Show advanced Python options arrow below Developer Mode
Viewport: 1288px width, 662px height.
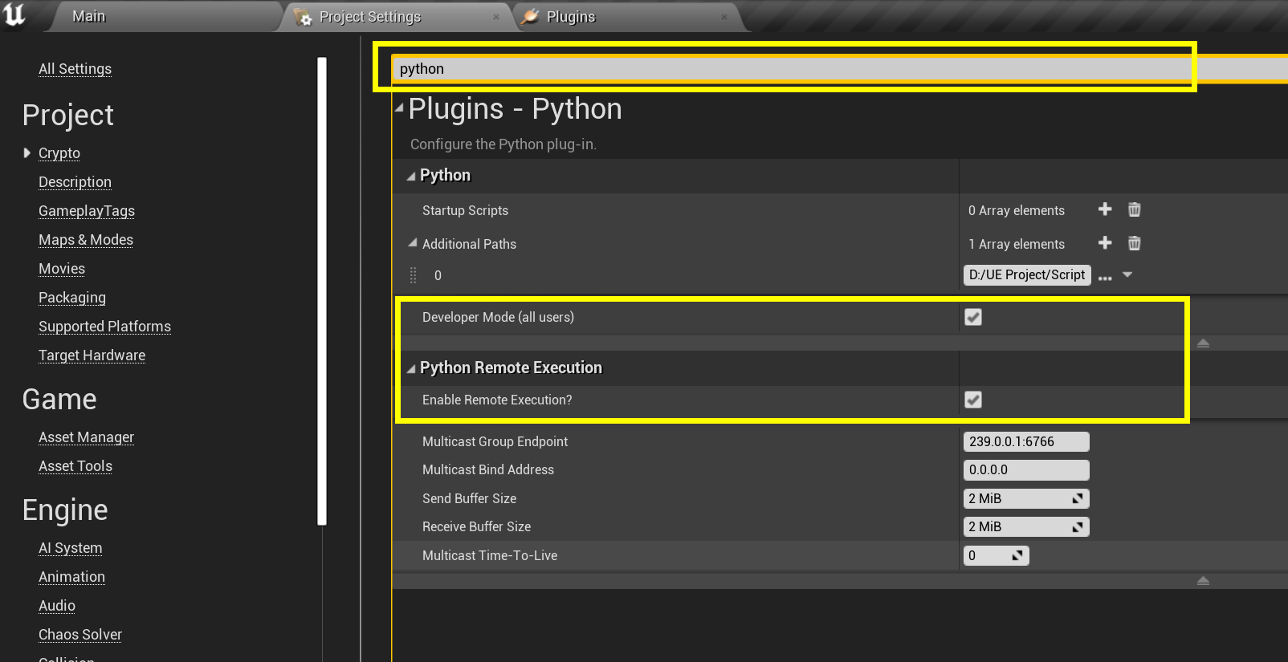click(x=1203, y=343)
